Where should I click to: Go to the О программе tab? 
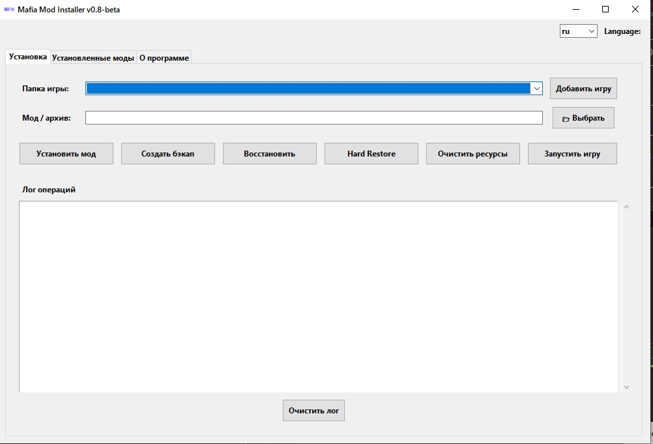pos(164,58)
